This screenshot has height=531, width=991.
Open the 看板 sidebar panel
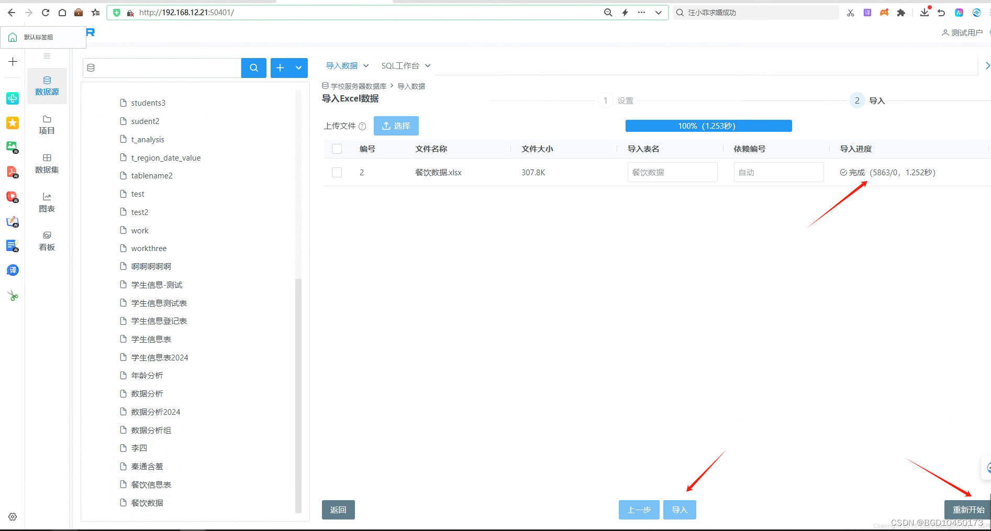[x=47, y=241]
